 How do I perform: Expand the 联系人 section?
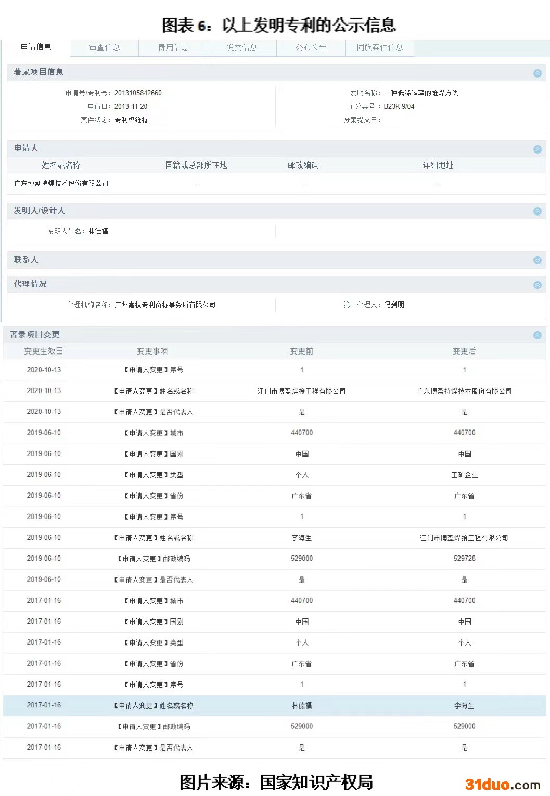click(x=537, y=260)
